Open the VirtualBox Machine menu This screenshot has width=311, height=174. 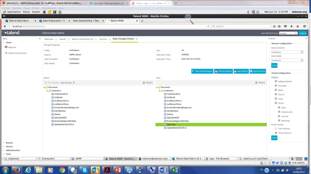click(x=17, y=8)
